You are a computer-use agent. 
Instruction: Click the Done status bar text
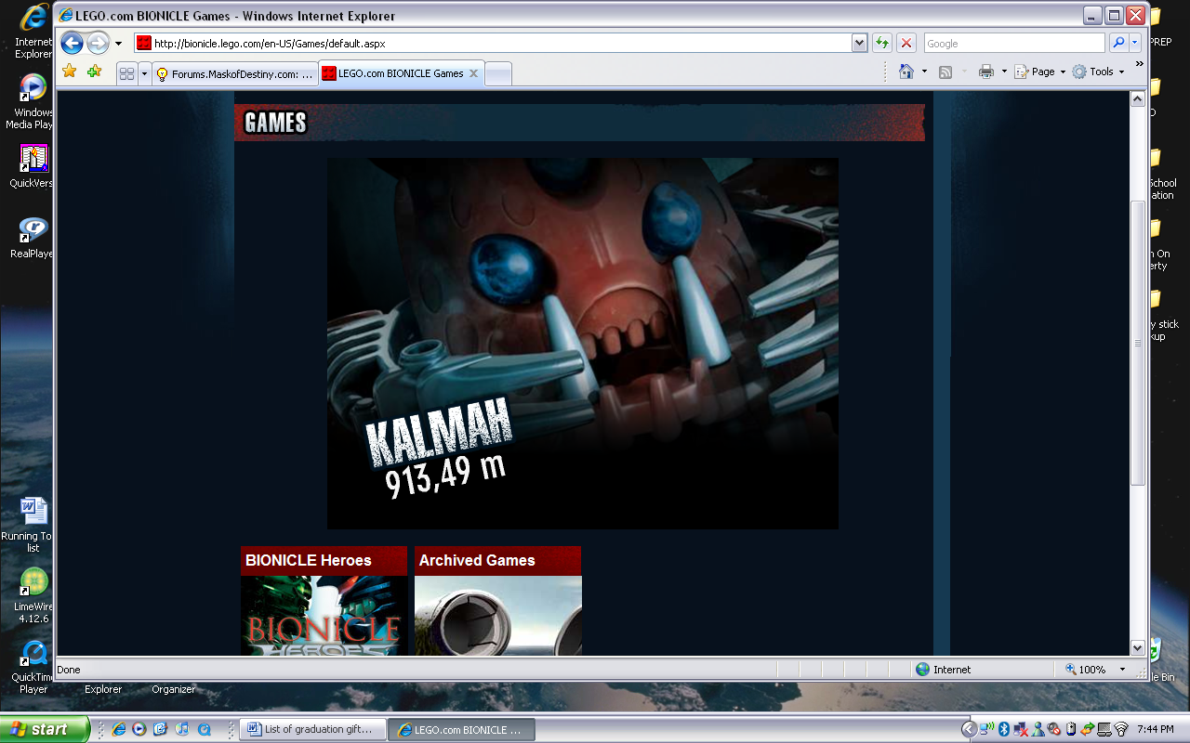69,669
